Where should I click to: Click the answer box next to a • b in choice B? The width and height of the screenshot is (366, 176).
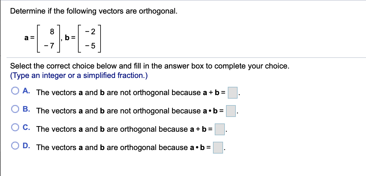230,112
